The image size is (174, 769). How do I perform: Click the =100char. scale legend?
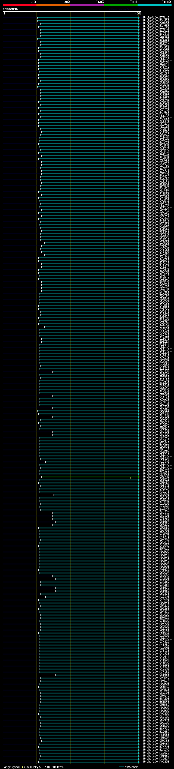coord(129,767)
